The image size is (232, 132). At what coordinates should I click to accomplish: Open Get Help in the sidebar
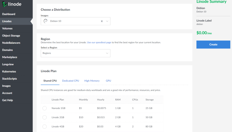(8, 100)
